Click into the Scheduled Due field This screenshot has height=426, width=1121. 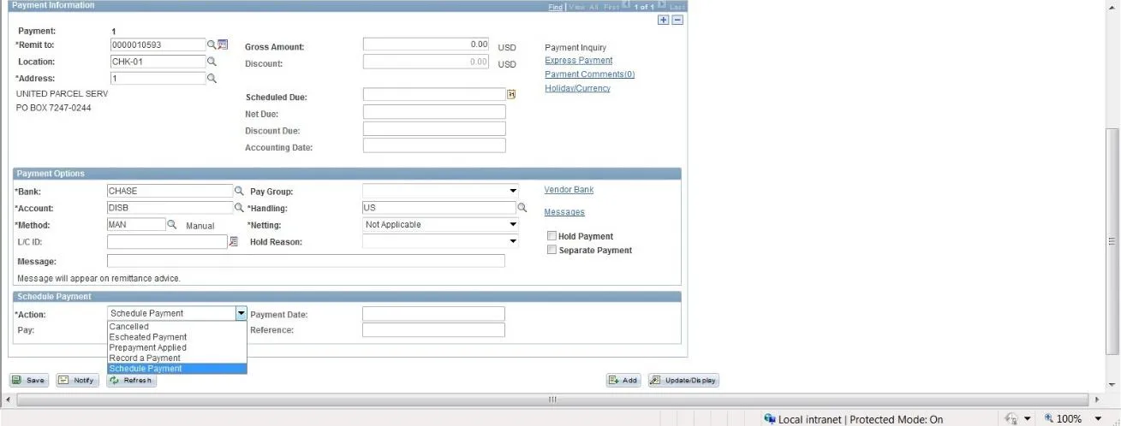tap(434, 95)
